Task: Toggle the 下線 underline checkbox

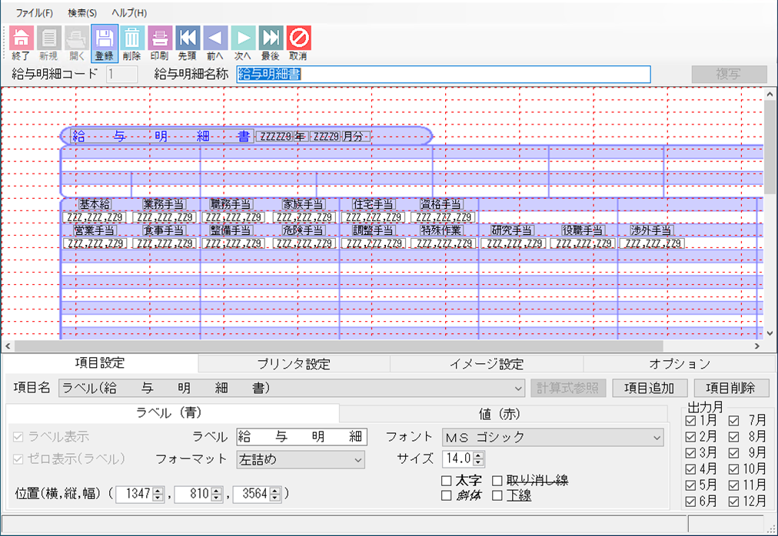Action: click(x=497, y=496)
